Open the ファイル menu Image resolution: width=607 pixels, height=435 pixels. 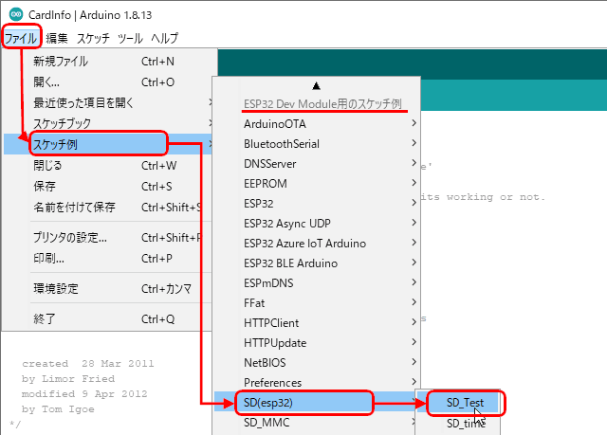(x=21, y=38)
